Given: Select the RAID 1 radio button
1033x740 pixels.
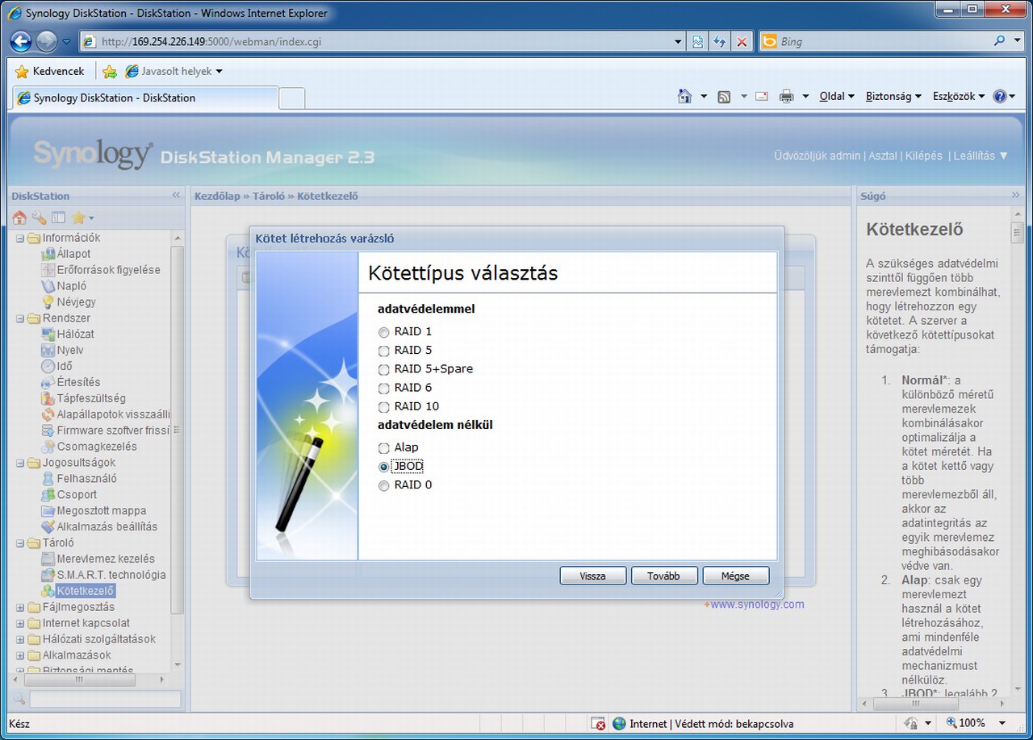Looking at the screenshot, I should tap(384, 332).
